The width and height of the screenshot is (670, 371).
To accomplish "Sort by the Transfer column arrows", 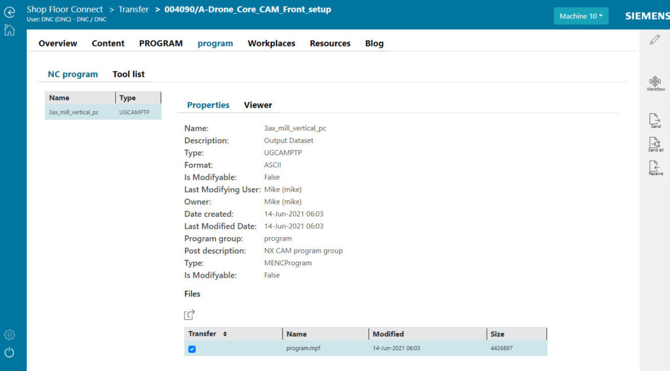I will [225, 334].
